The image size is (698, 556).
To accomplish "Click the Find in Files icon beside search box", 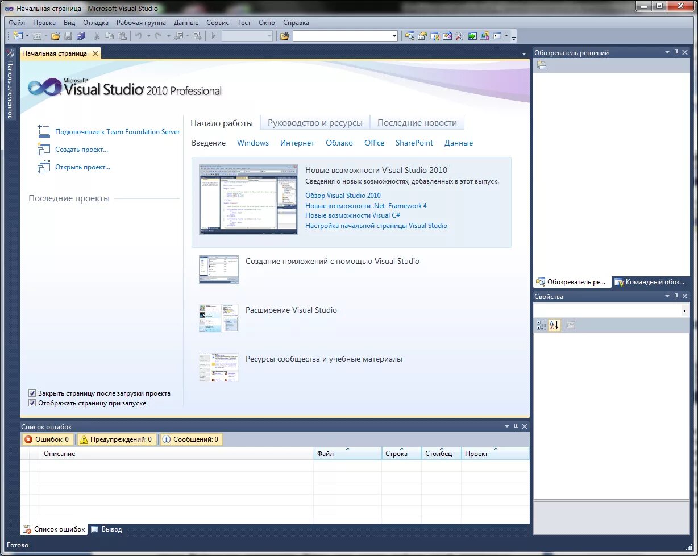I will (x=285, y=36).
